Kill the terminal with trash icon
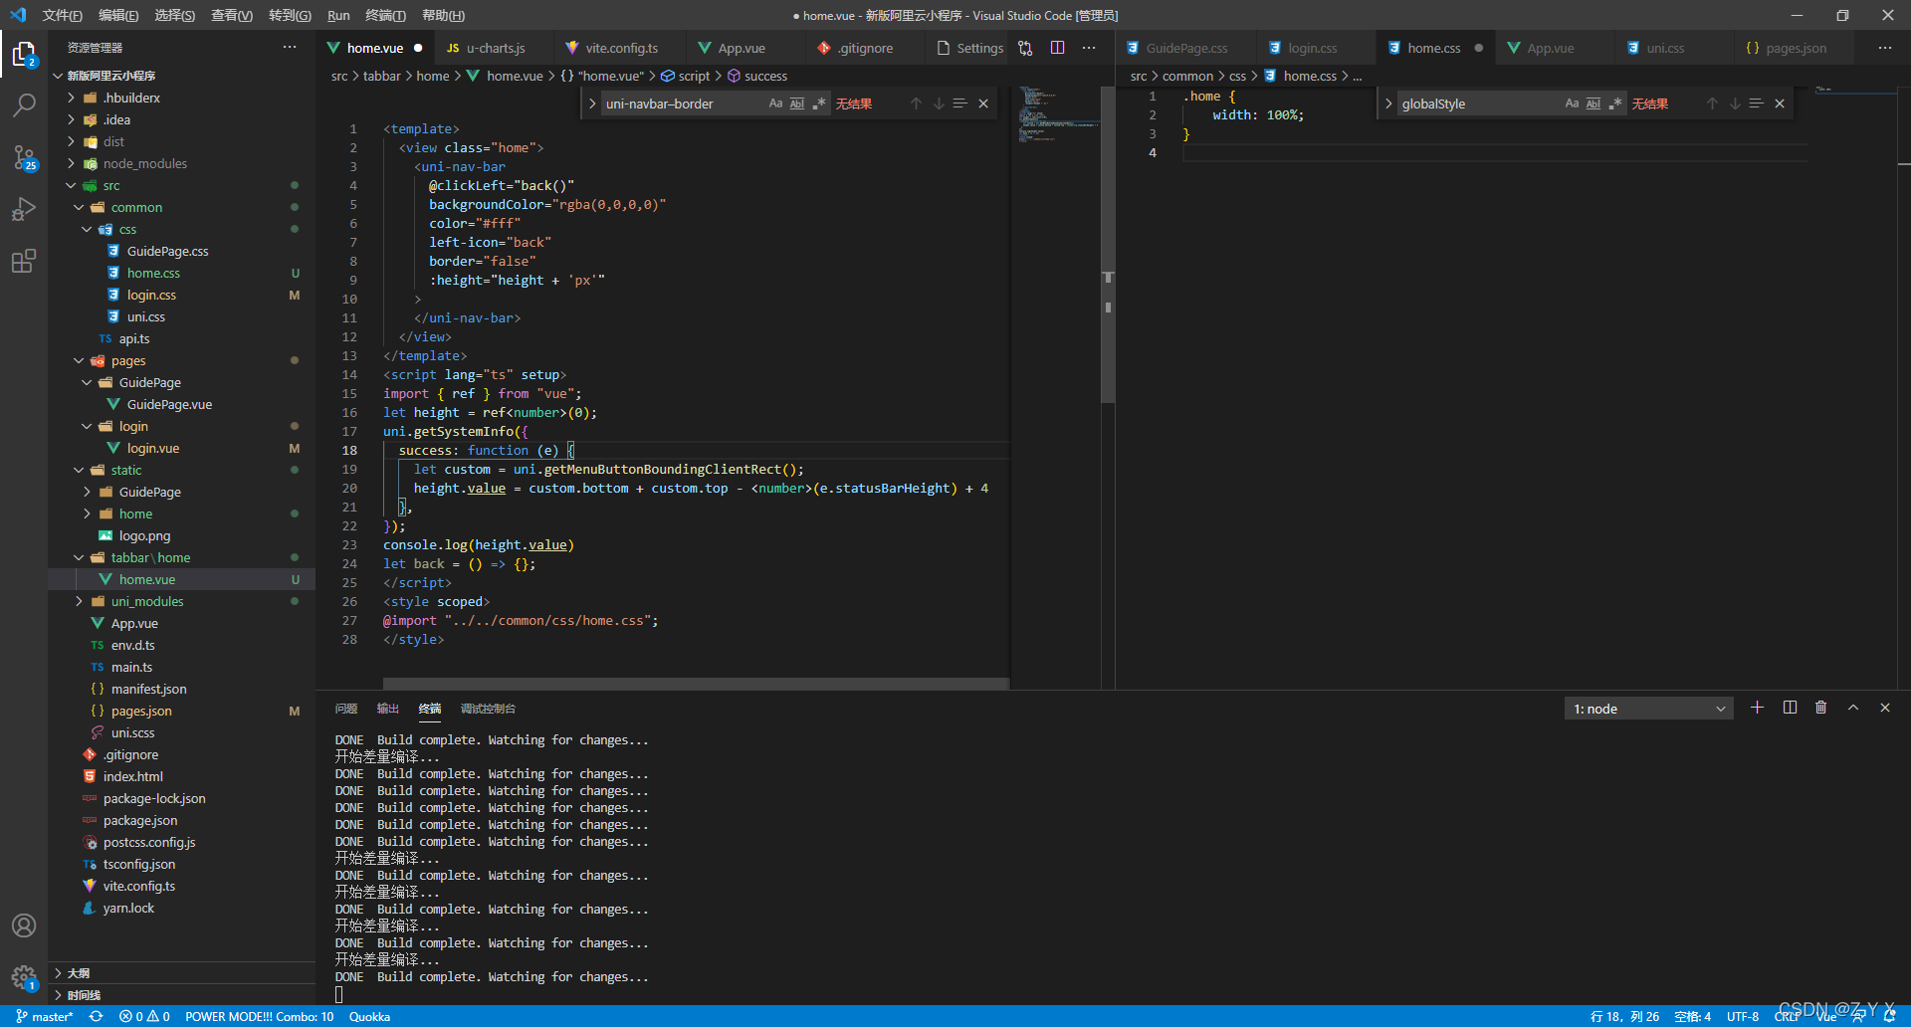The image size is (1911, 1027). 1821,708
